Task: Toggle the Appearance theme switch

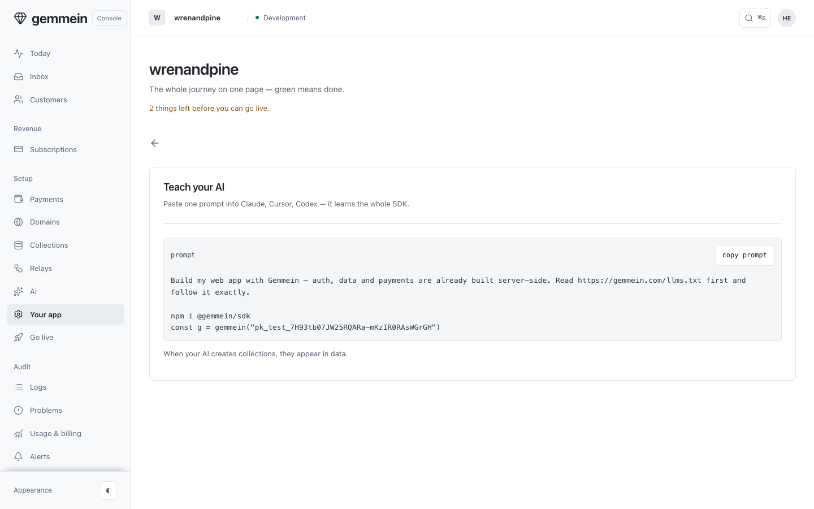Action: [x=109, y=490]
